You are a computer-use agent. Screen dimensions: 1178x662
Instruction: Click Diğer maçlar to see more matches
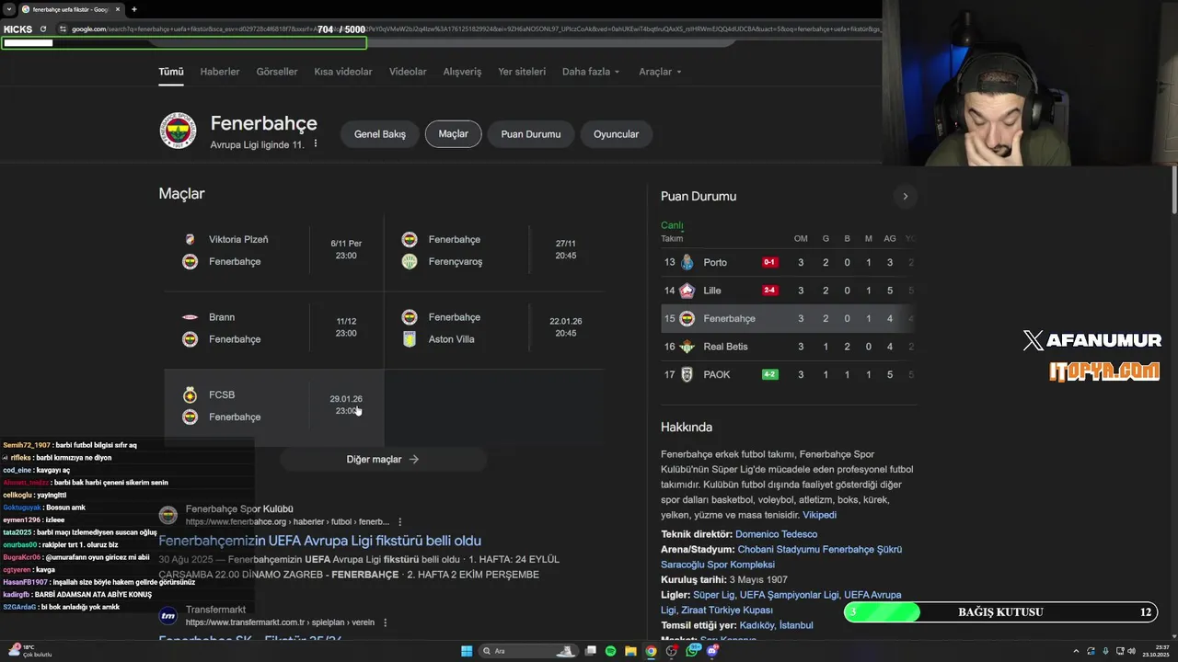point(383,459)
